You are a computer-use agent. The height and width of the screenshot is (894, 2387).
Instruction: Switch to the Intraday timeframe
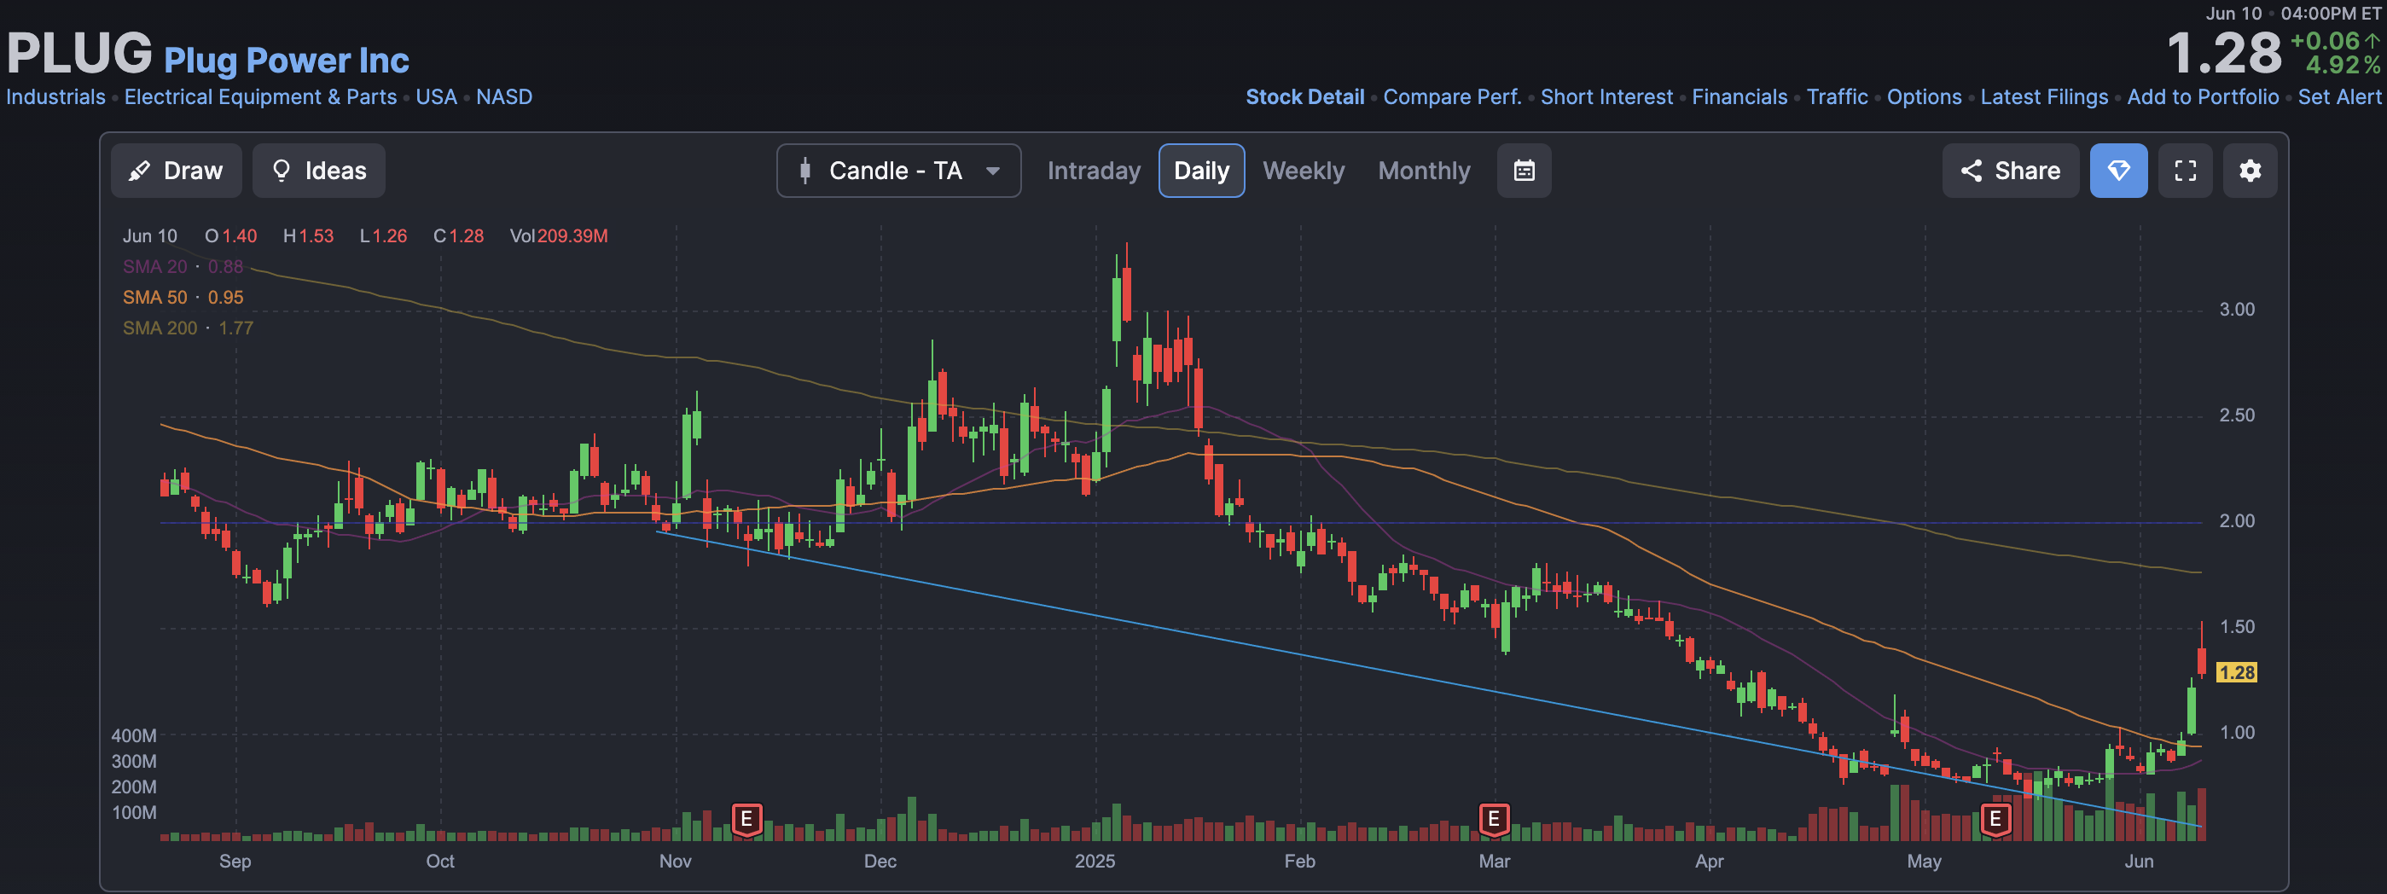(x=1094, y=171)
